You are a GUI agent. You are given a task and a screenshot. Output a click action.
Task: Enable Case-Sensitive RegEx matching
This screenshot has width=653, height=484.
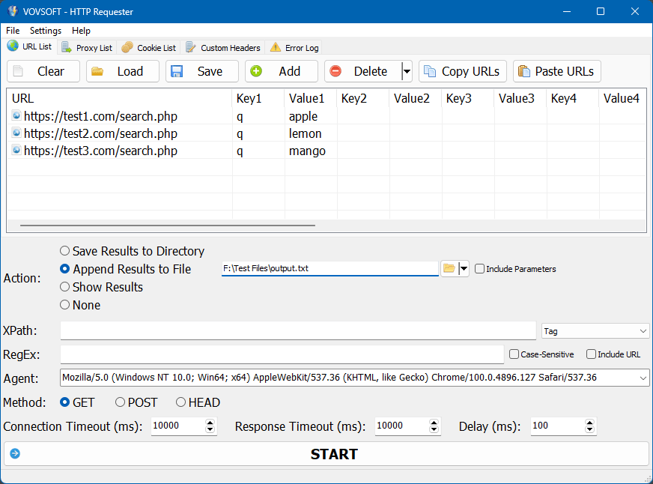pos(514,354)
